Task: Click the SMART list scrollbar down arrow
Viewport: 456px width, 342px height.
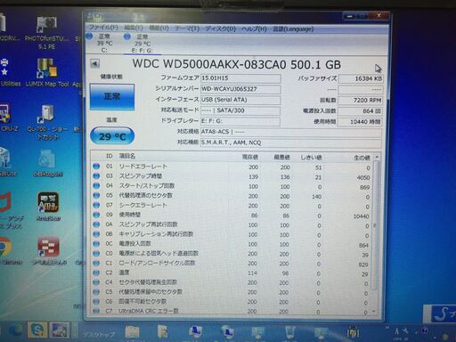Action: tap(375, 311)
